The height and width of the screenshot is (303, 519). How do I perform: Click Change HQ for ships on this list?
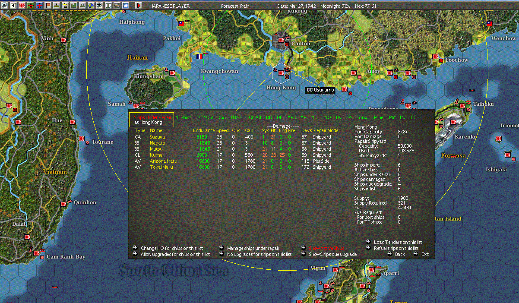(x=172, y=248)
